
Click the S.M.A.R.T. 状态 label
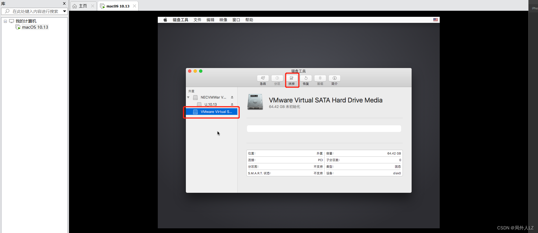click(259, 173)
